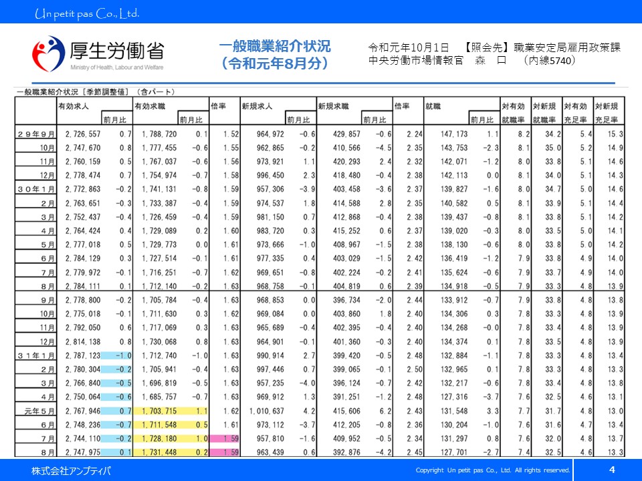Select the figure "134,918"
The width and height of the screenshot is (642, 481).
click(x=454, y=287)
